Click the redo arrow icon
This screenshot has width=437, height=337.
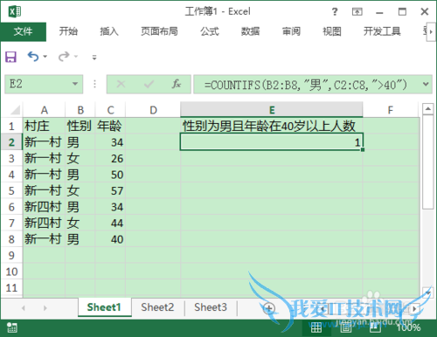pos(64,57)
